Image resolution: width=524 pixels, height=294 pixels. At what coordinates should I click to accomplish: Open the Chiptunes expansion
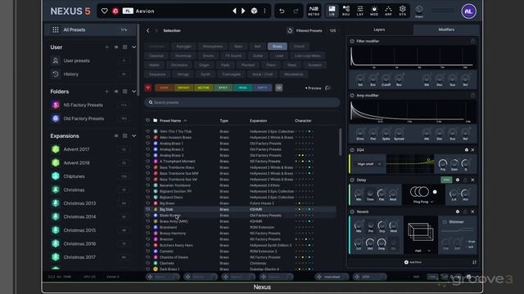pos(74,176)
